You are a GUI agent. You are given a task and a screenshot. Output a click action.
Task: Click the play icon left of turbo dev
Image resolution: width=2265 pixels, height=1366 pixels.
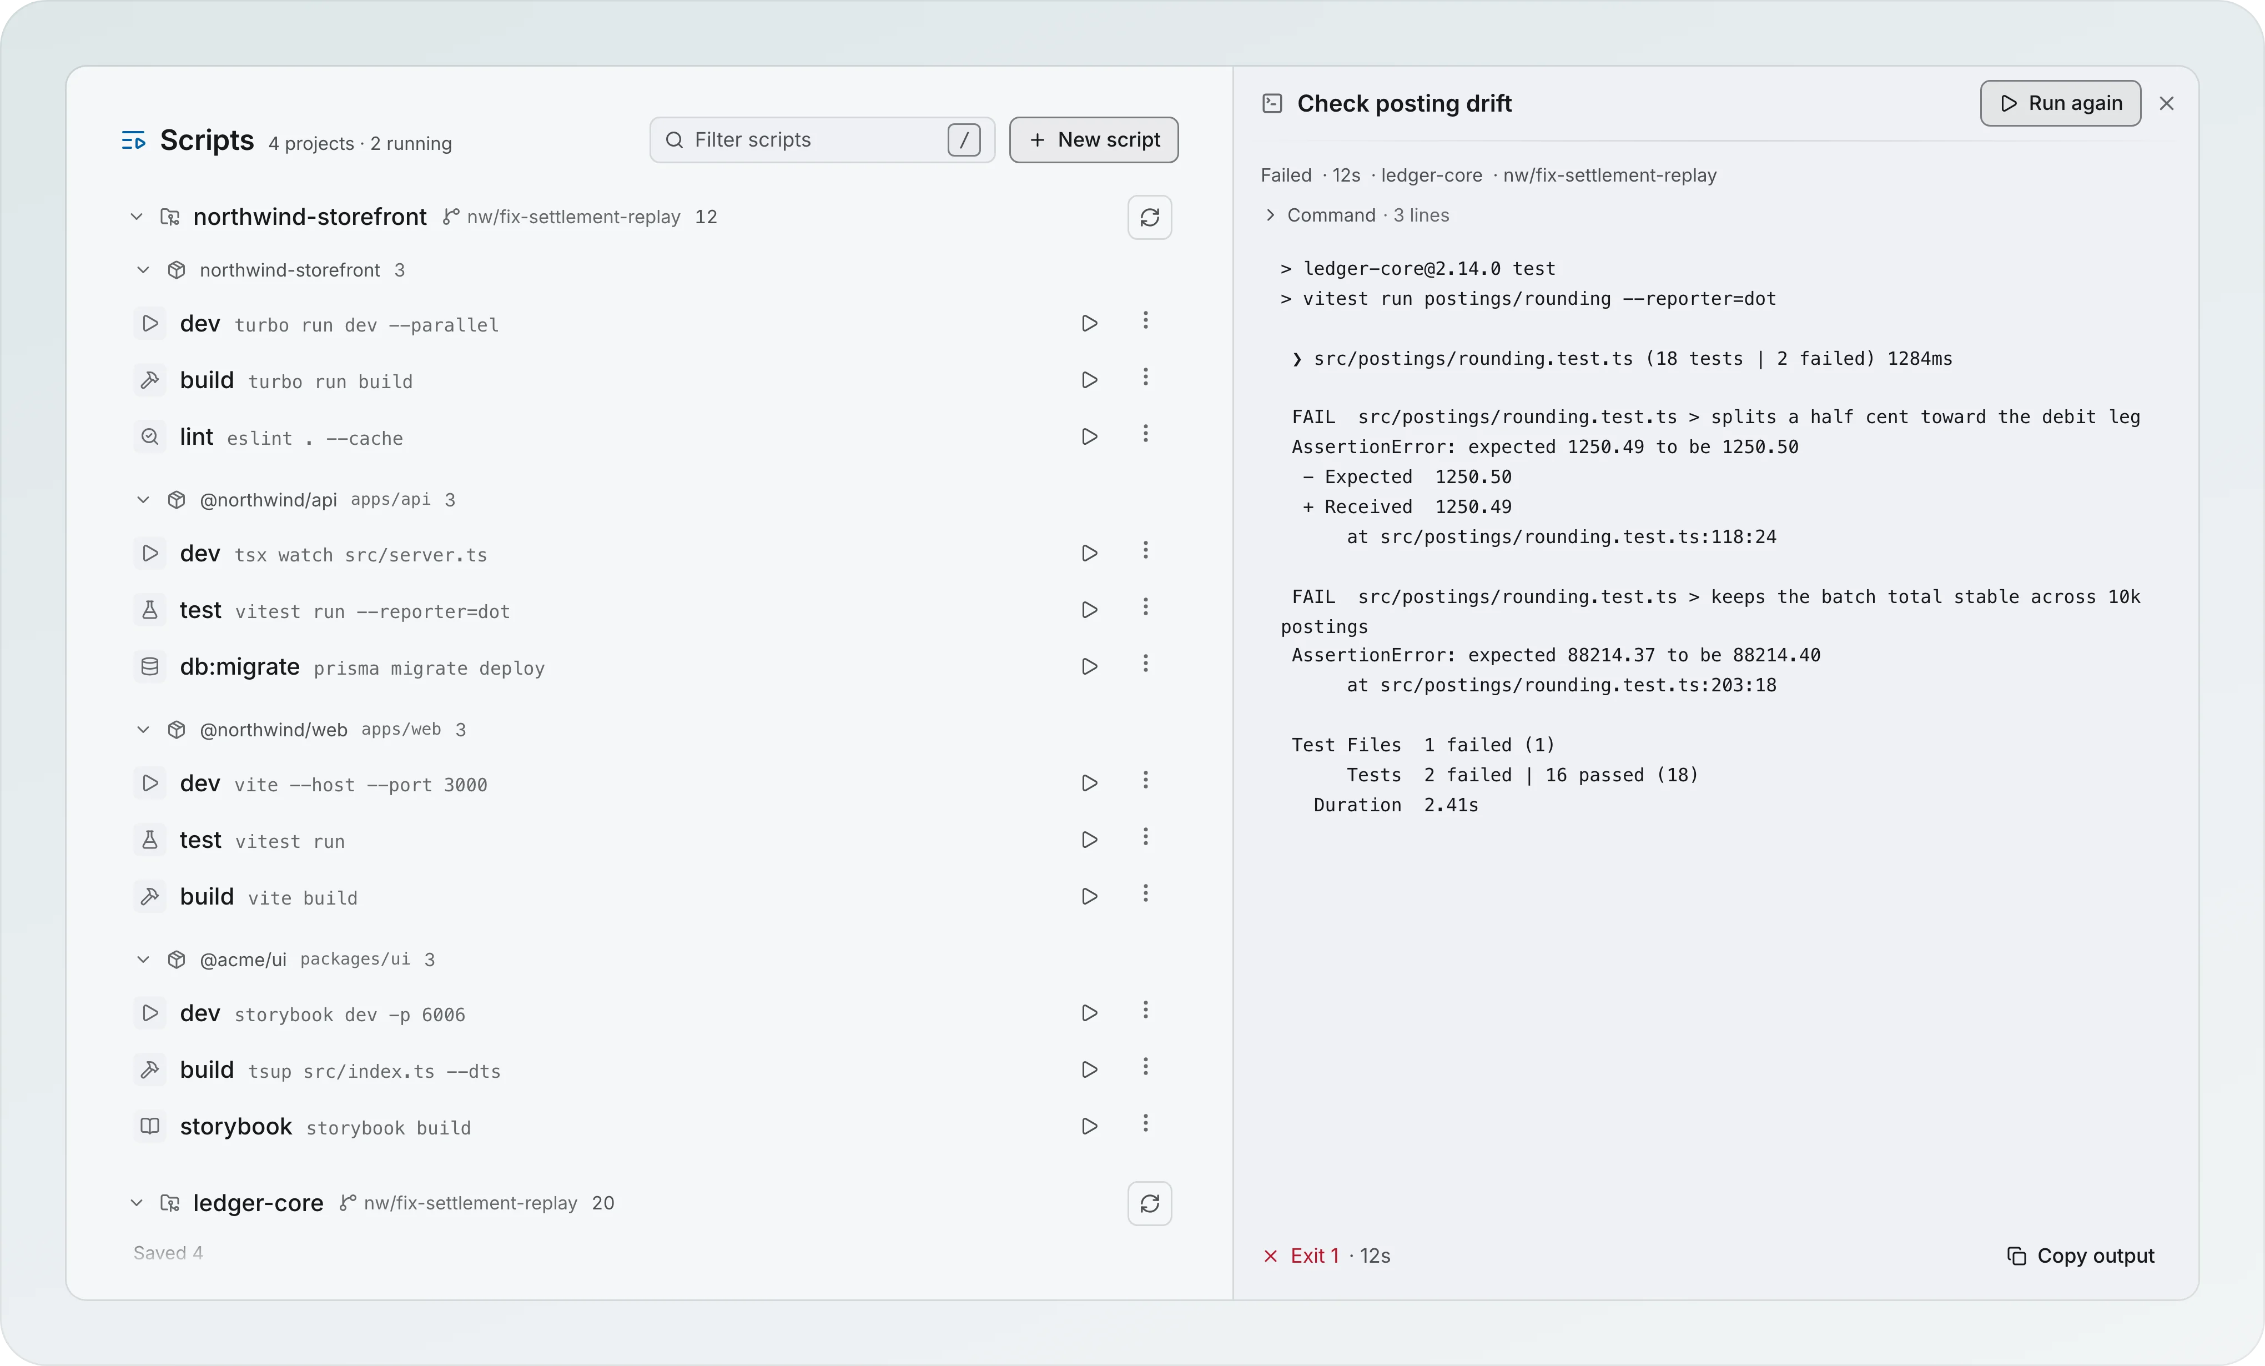pos(150,324)
